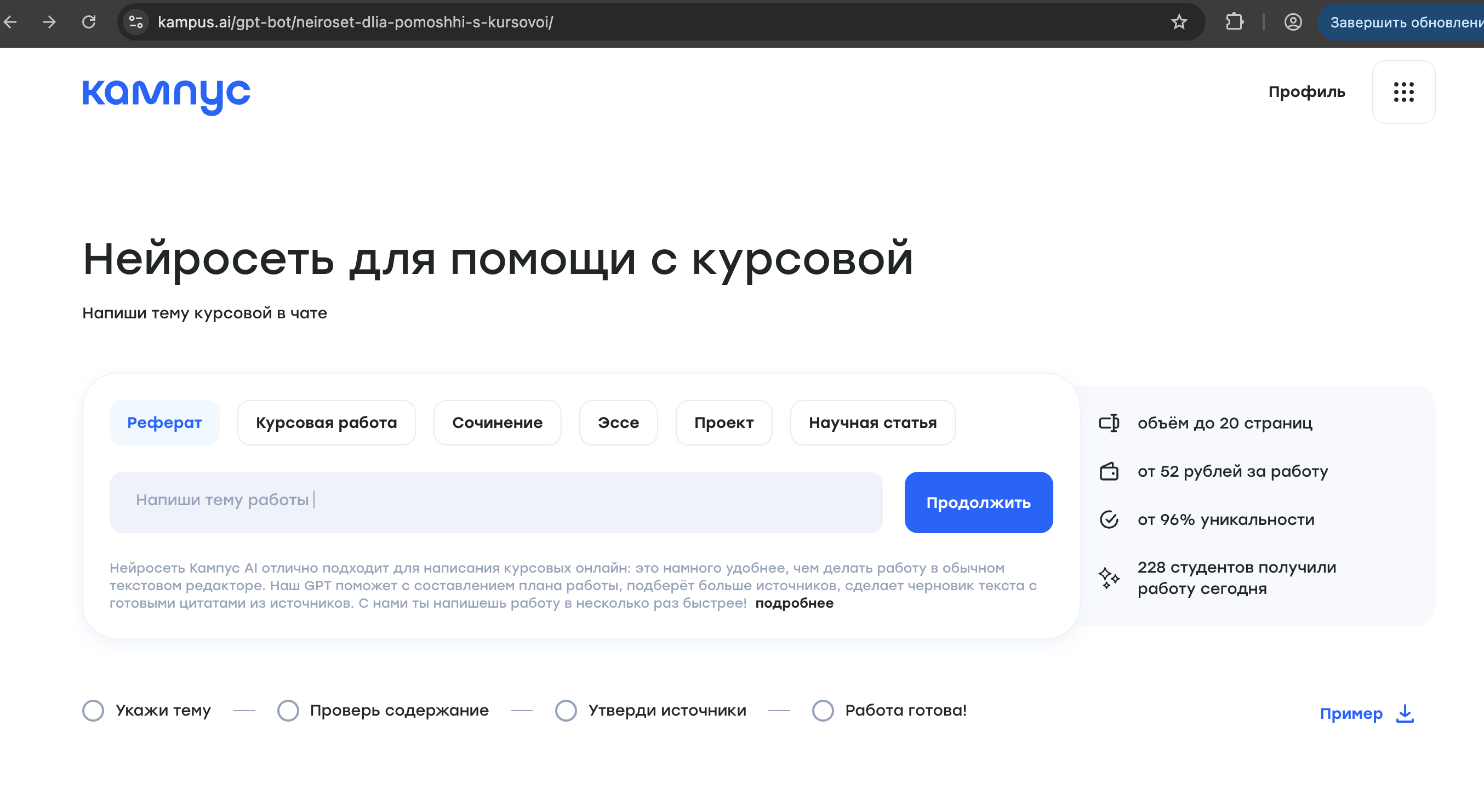The image size is (1484, 800).
Task: Click the Укажи тему step label
Action: pos(163,711)
